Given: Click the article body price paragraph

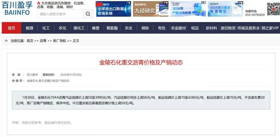Looking at the screenshot, I should (x=141, y=100).
